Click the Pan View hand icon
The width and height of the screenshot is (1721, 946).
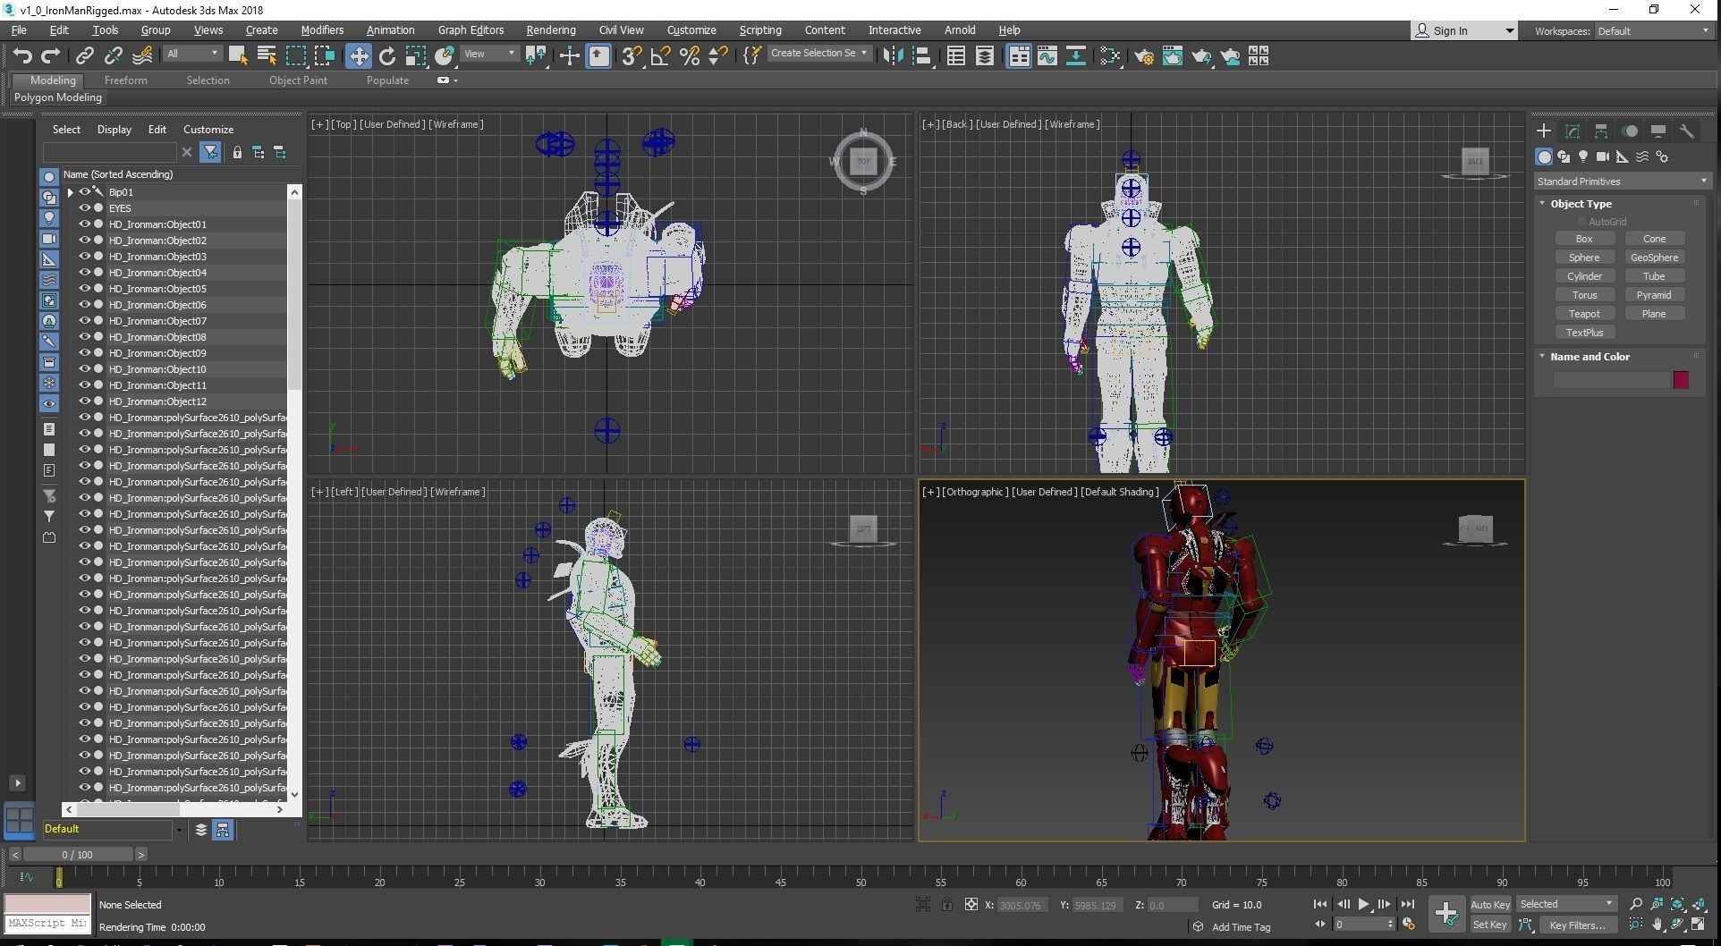click(1657, 925)
